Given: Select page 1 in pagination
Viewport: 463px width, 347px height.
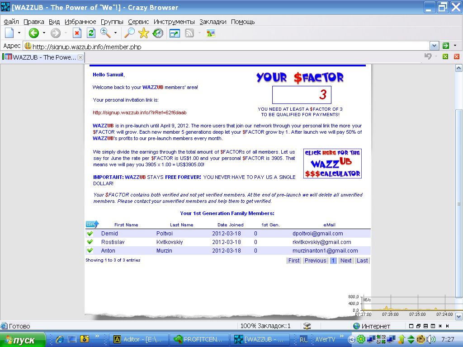Looking at the screenshot, I should coord(333,261).
